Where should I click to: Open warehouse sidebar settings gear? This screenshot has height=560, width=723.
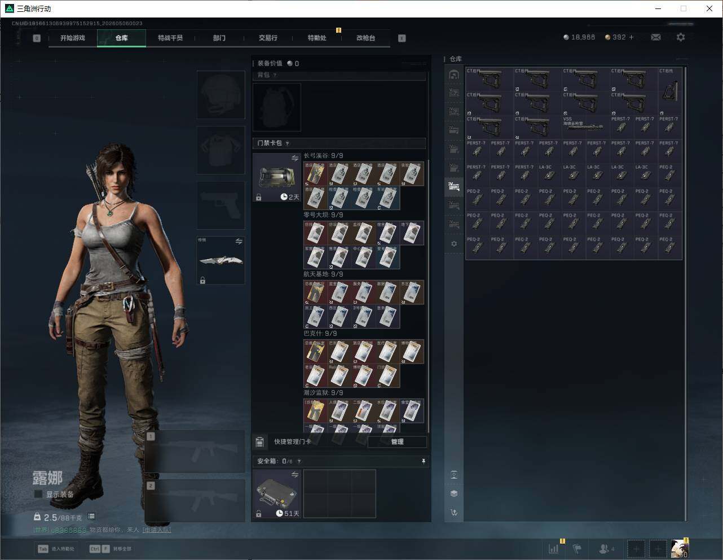454,243
